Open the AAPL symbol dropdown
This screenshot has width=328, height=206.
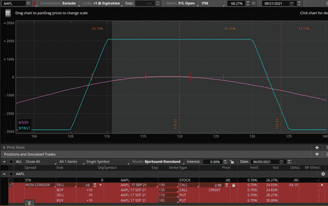pyautogui.click(x=28, y=3)
